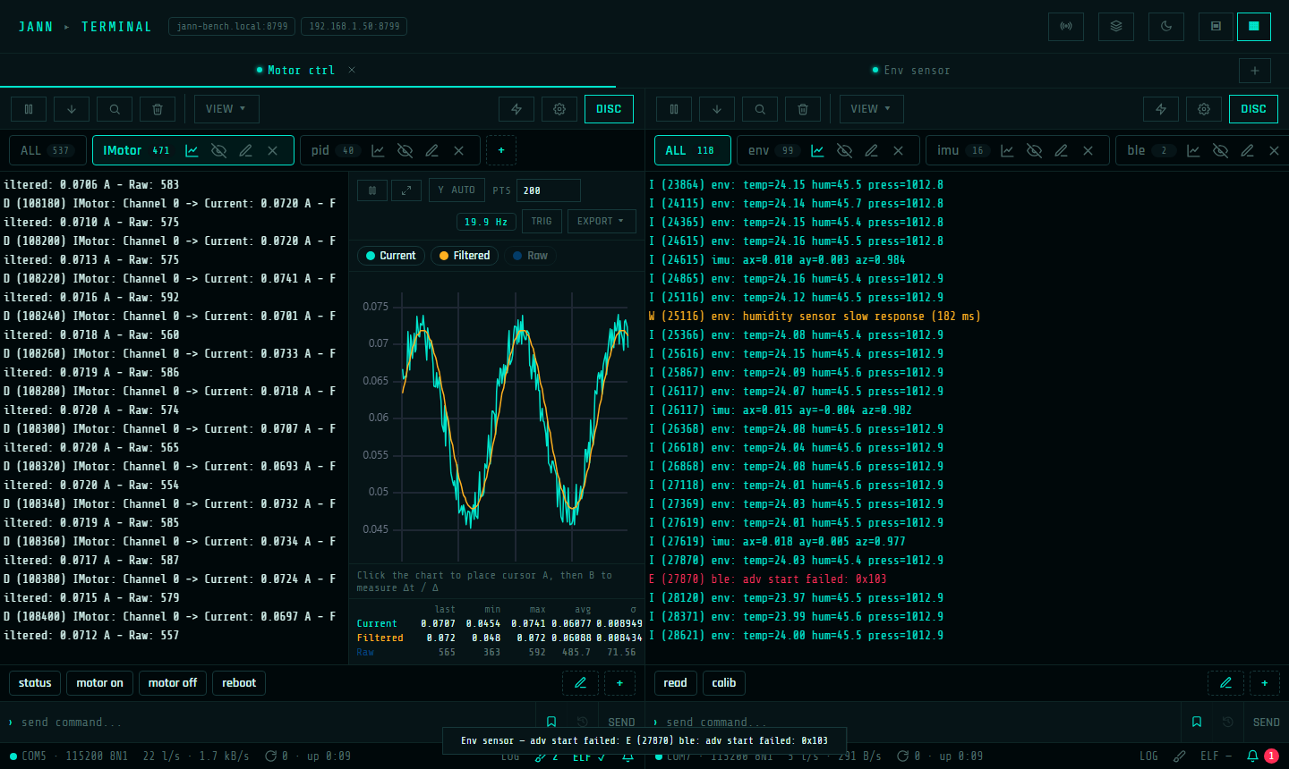Send the reboot quick command
The image size is (1289, 769).
[239, 683]
